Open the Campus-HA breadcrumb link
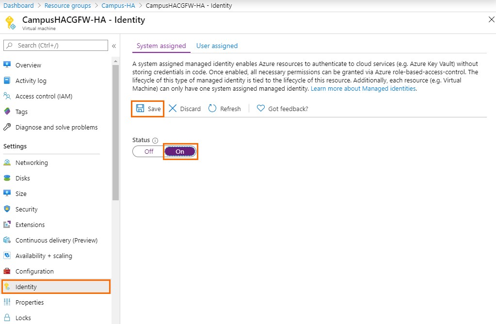Viewport: 496px width, 324px height. (x=118, y=6)
